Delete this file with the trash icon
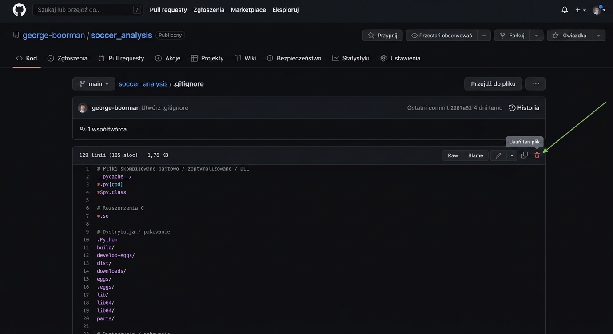613x334 pixels. [537, 155]
